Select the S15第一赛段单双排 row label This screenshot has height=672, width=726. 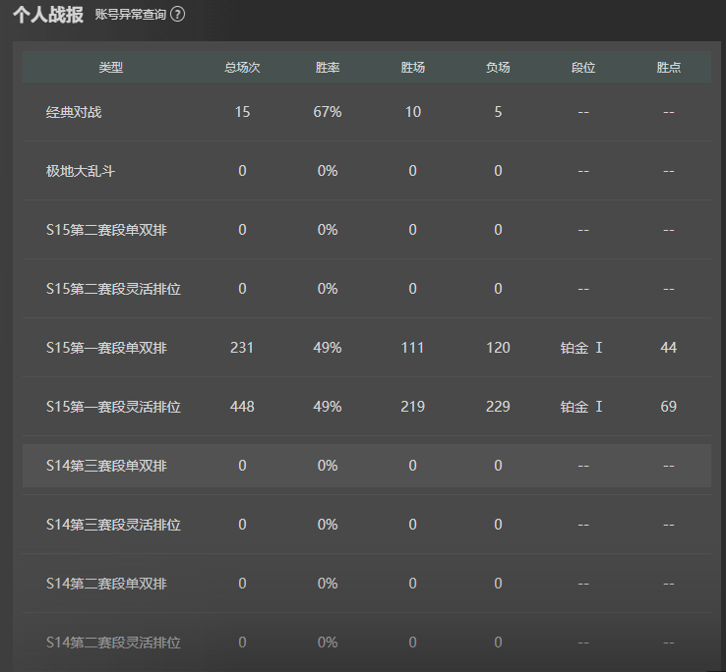coord(106,348)
